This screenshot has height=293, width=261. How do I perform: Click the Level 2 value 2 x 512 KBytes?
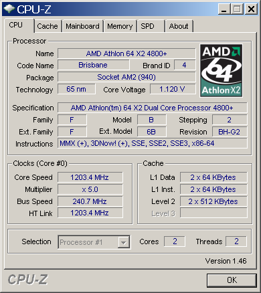pos(213,201)
